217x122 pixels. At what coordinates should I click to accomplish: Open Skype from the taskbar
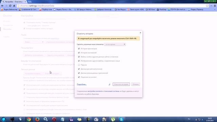[x=121, y=119]
